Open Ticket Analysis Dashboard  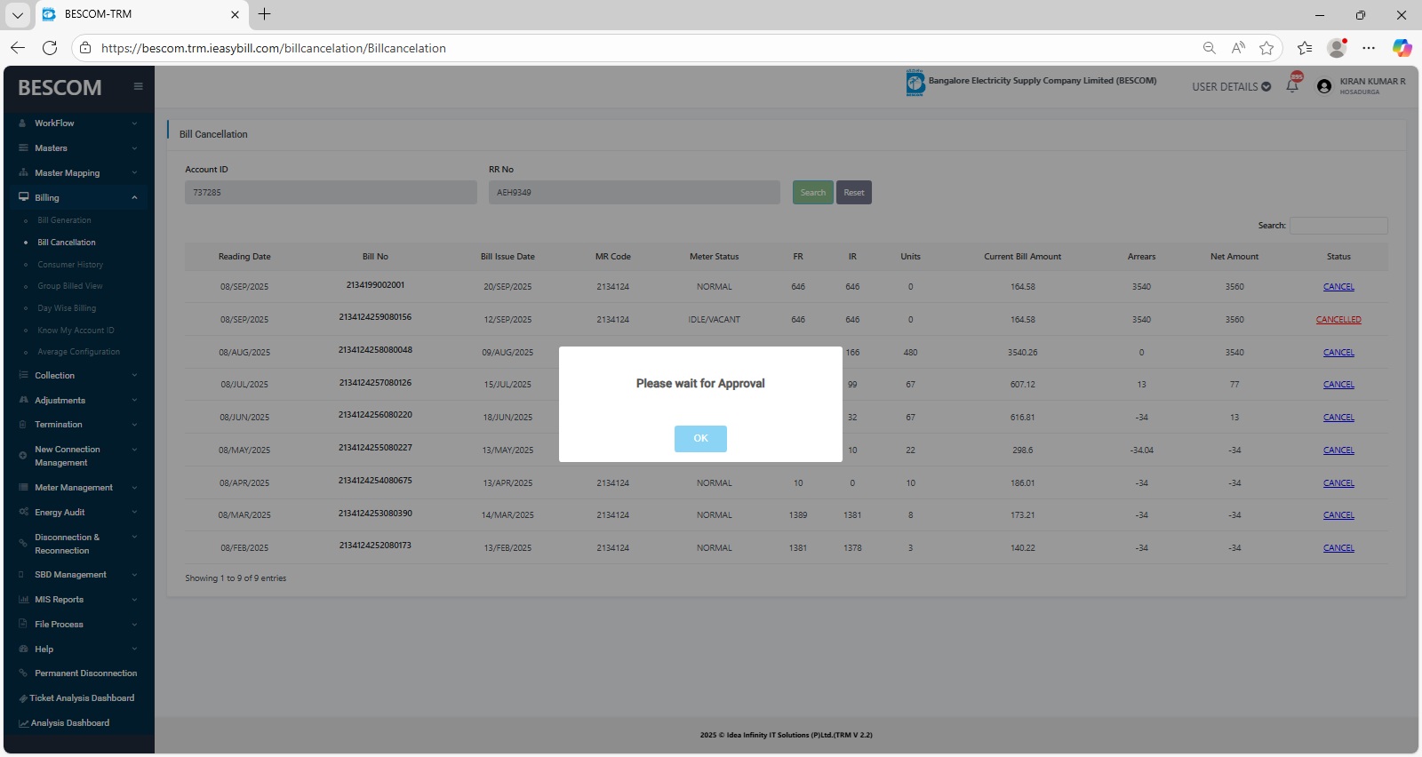tap(82, 698)
